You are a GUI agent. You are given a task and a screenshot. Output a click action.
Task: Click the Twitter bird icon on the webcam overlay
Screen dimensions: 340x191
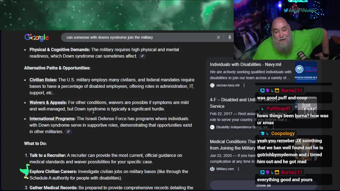(286, 11)
